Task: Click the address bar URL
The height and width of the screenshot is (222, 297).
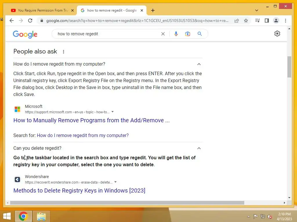Action: tap(137, 21)
